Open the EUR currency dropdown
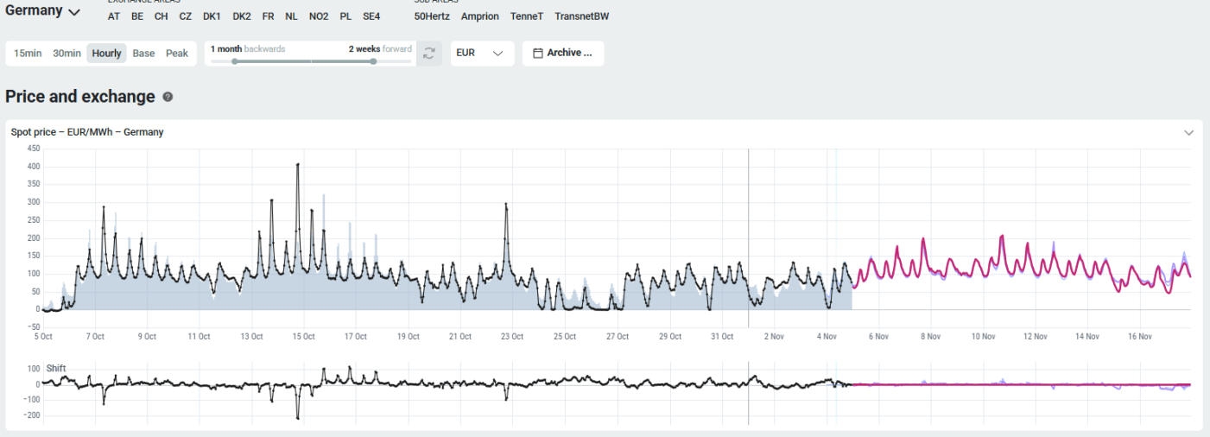This screenshot has height=437, width=1210. coord(483,54)
